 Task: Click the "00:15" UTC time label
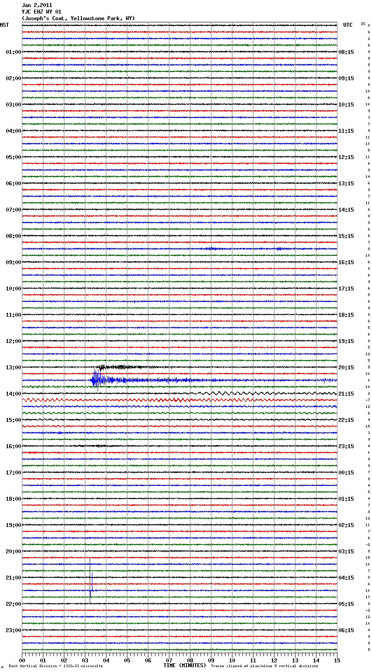[346, 473]
